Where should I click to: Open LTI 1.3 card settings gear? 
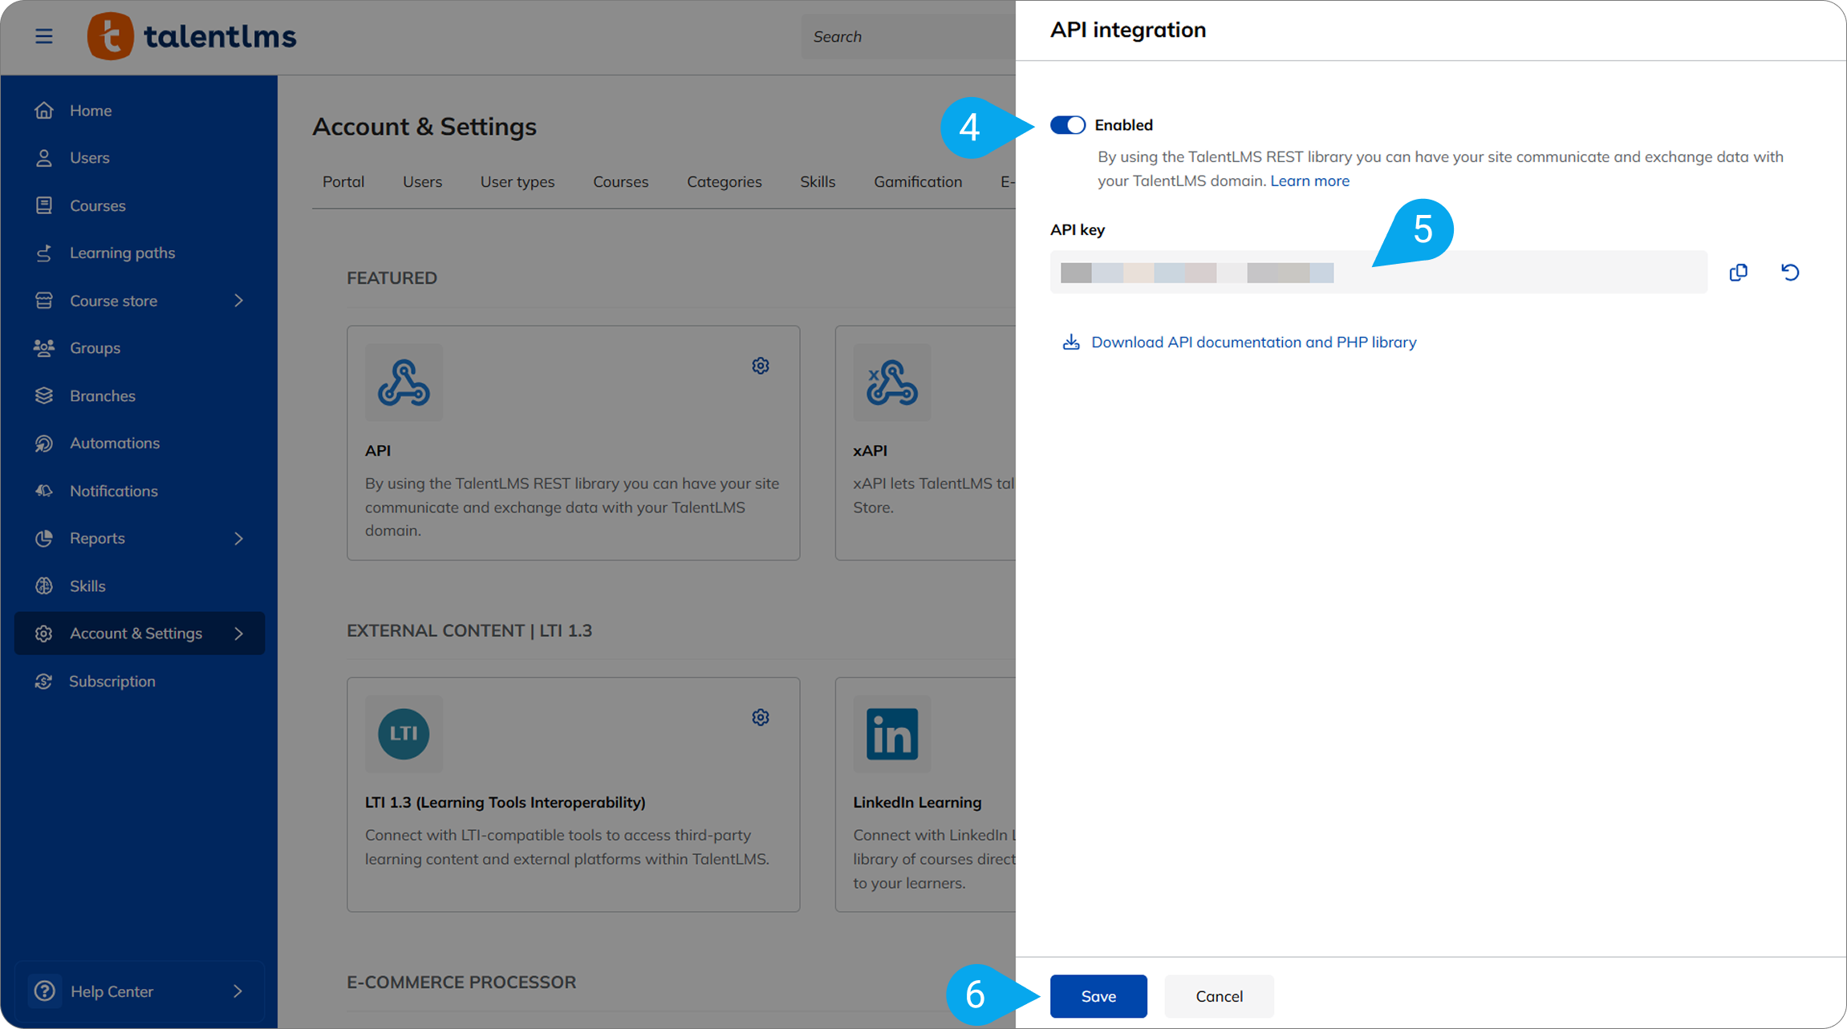(x=760, y=717)
